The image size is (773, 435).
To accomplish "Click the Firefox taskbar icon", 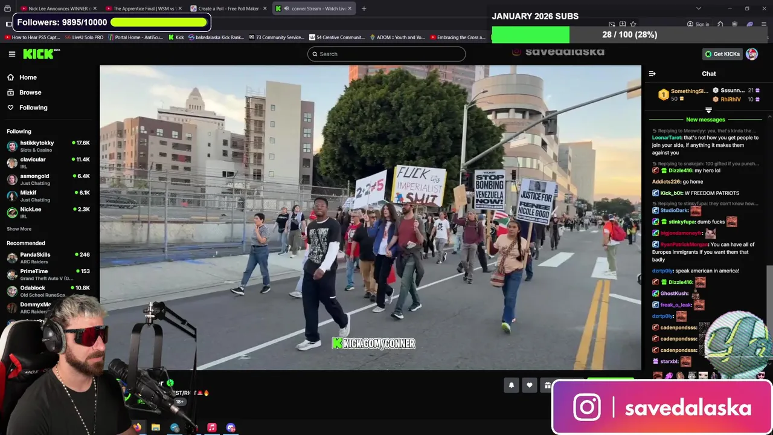I will tap(137, 427).
